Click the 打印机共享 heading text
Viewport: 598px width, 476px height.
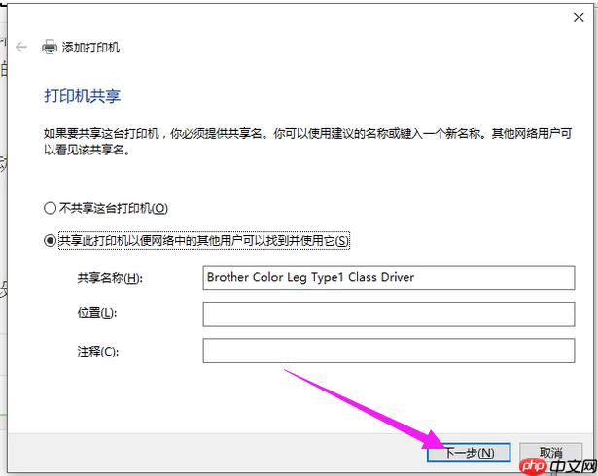coord(83,96)
